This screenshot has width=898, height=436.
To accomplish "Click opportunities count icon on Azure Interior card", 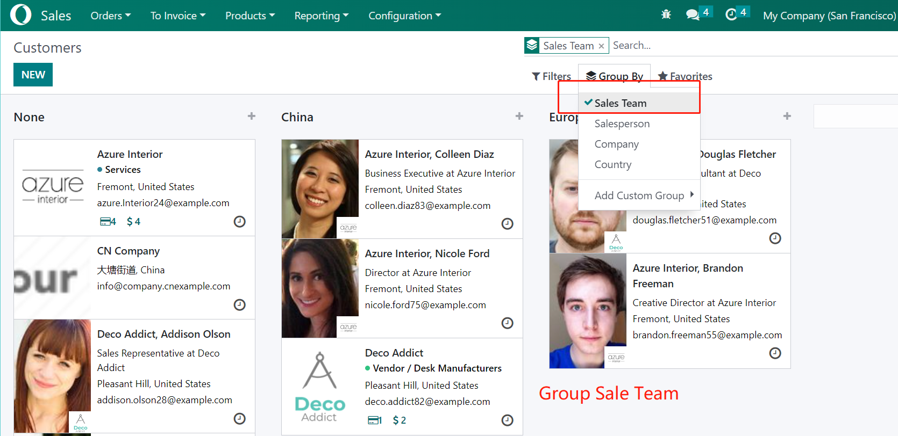I will click(x=108, y=221).
